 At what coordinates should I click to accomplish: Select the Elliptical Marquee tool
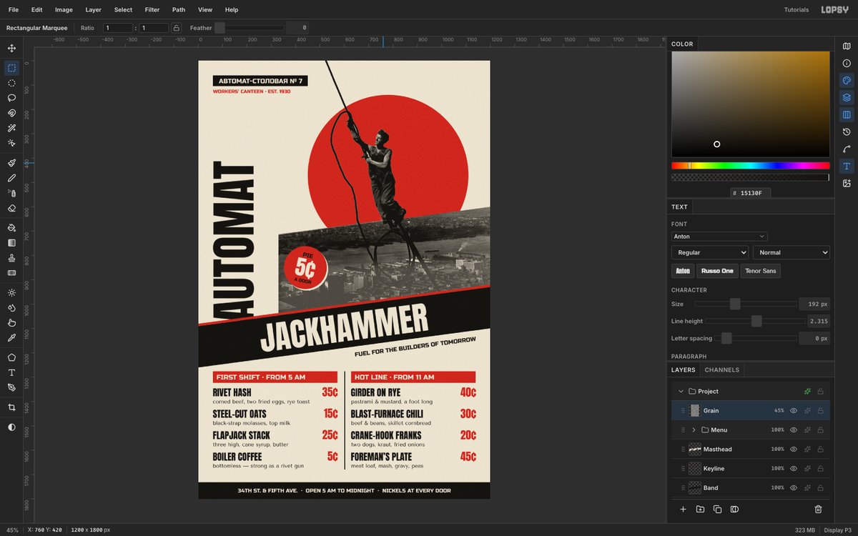click(x=11, y=83)
